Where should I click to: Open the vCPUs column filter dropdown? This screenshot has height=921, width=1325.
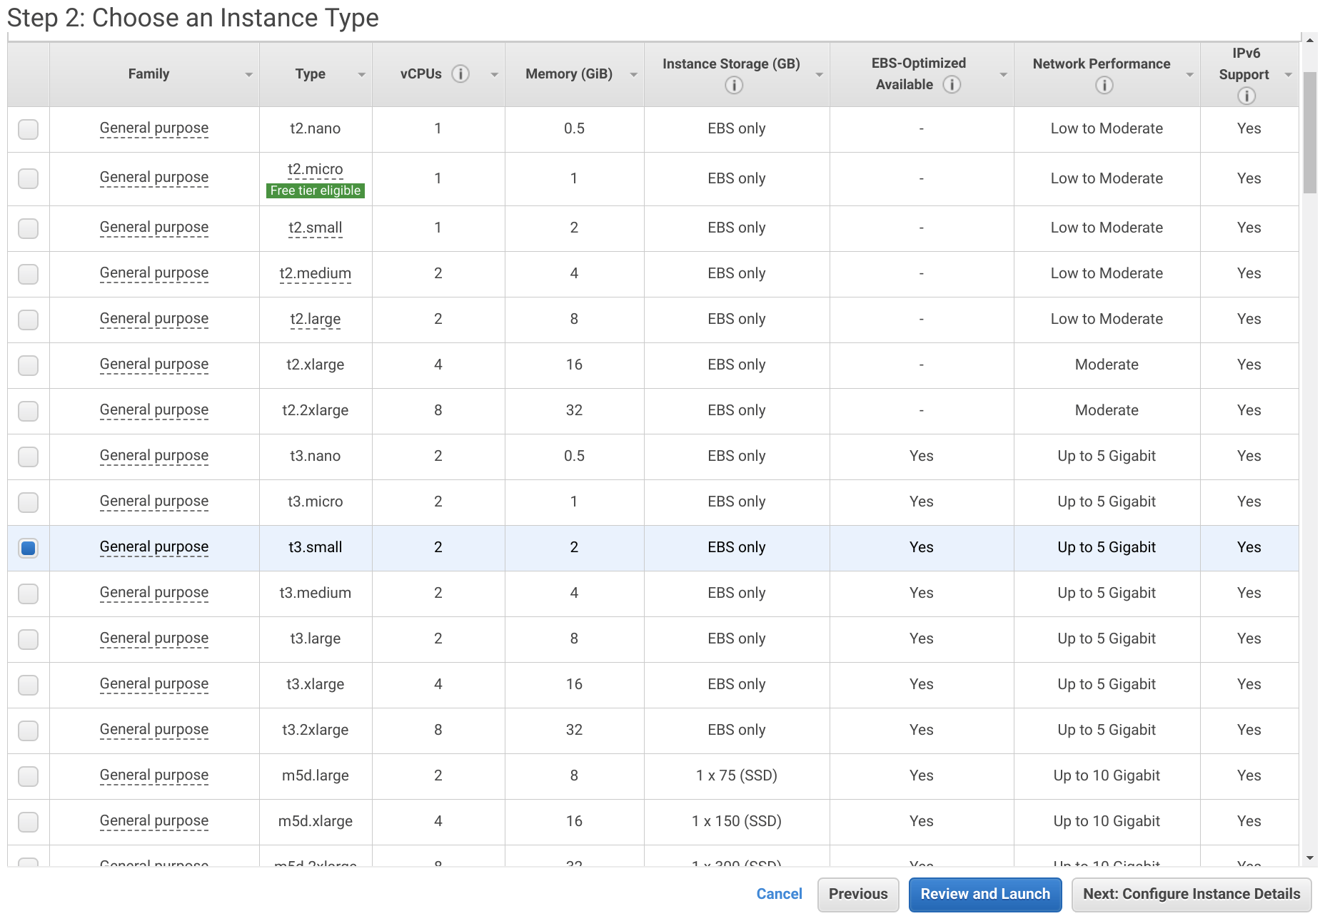(x=494, y=75)
